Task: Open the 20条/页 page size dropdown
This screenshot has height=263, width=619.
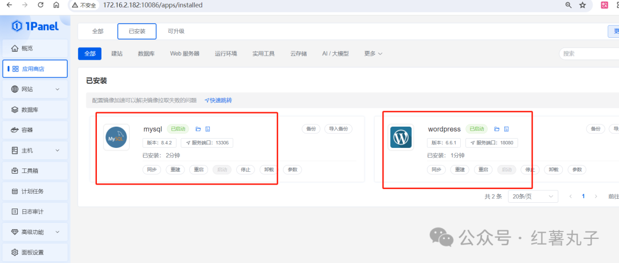Action: point(532,196)
